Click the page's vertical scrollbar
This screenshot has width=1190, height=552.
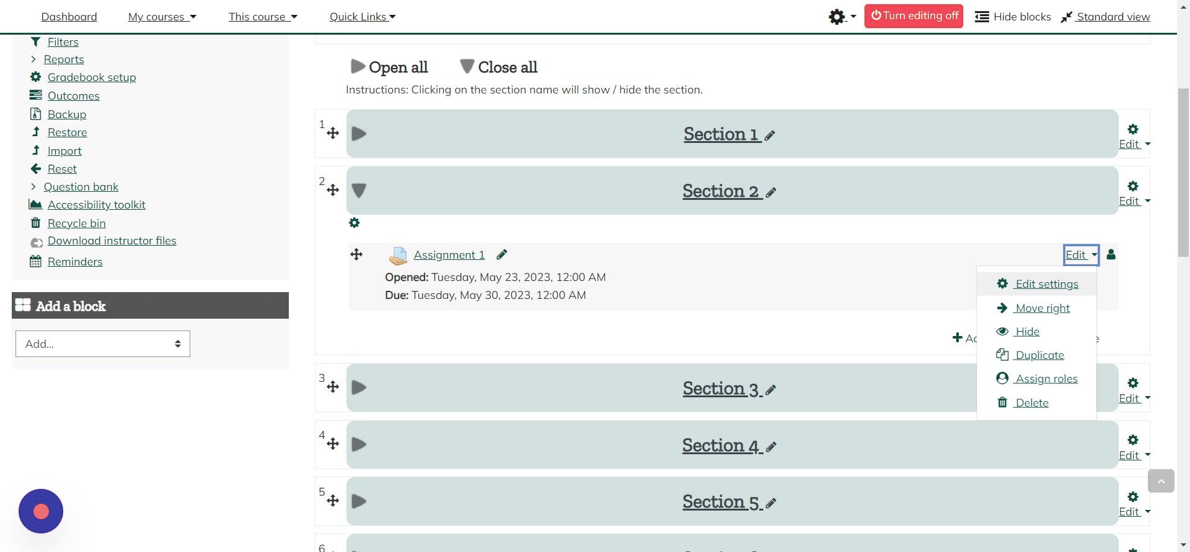click(x=1183, y=173)
